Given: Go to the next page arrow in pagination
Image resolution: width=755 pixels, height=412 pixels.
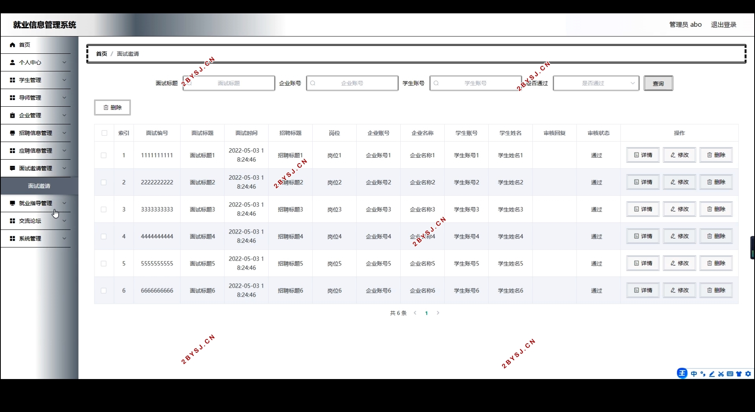Looking at the screenshot, I should 438,313.
